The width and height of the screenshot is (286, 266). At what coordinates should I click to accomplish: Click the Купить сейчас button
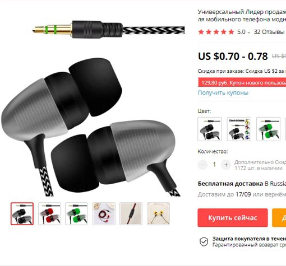point(233,218)
